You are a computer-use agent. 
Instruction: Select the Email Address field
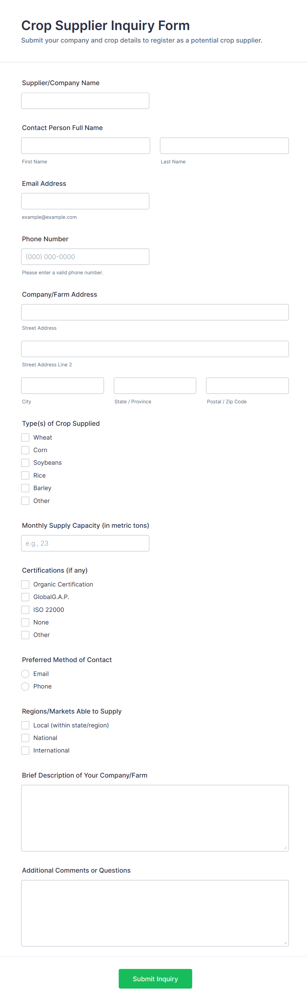pyautogui.click(x=85, y=201)
